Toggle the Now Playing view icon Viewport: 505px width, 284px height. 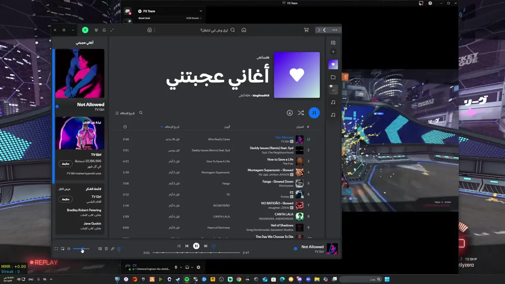click(x=119, y=249)
